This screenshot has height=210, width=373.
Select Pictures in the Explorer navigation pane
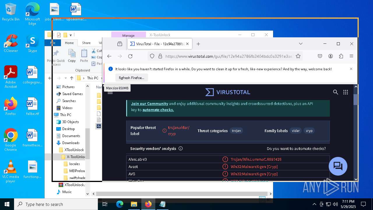68,87
